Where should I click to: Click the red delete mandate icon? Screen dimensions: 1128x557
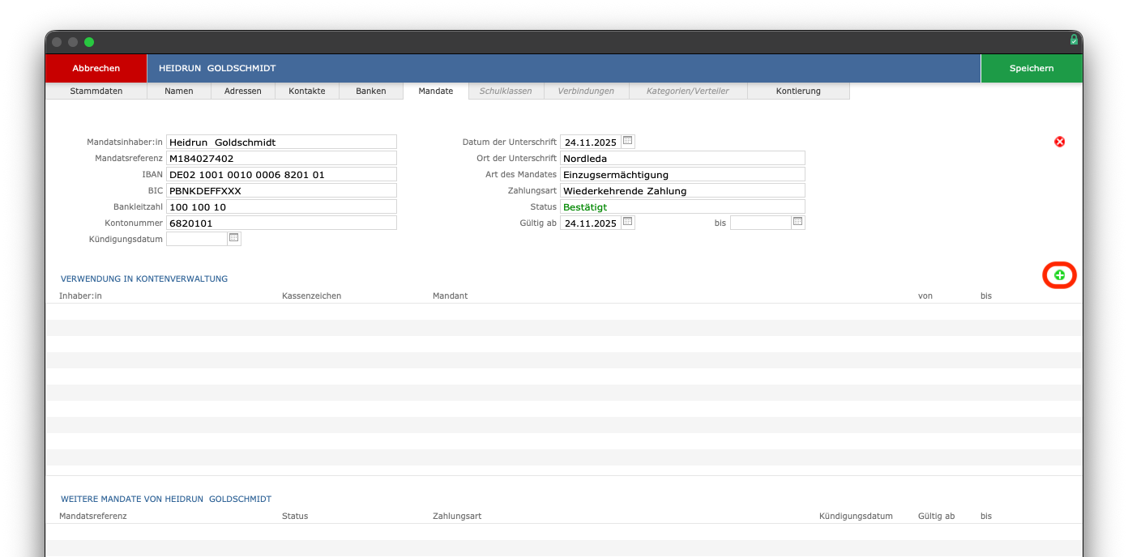pyautogui.click(x=1059, y=142)
